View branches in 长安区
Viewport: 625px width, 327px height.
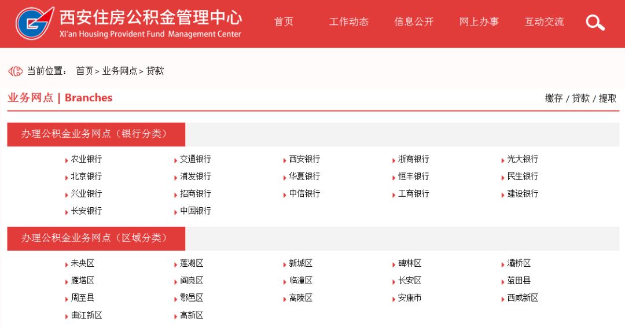pos(410,281)
